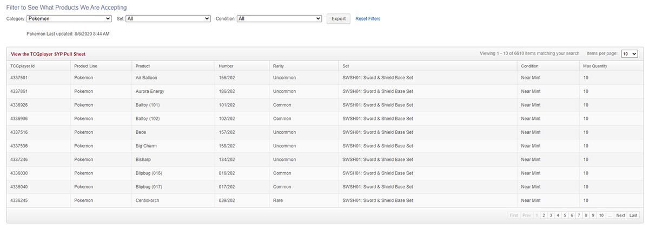Sort by the Product column header
This screenshot has height=230, width=649.
point(173,66)
